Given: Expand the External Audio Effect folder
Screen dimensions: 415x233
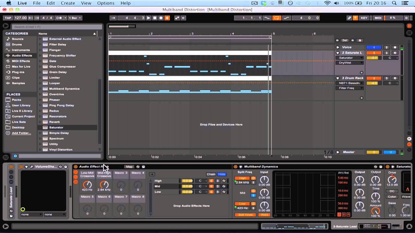Looking at the screenshot, I should (40, 39).
